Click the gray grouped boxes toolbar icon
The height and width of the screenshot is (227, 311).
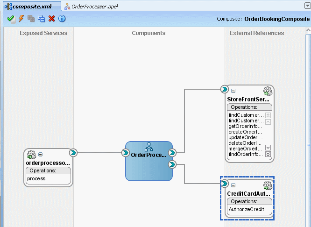click(x=31, y=19)
